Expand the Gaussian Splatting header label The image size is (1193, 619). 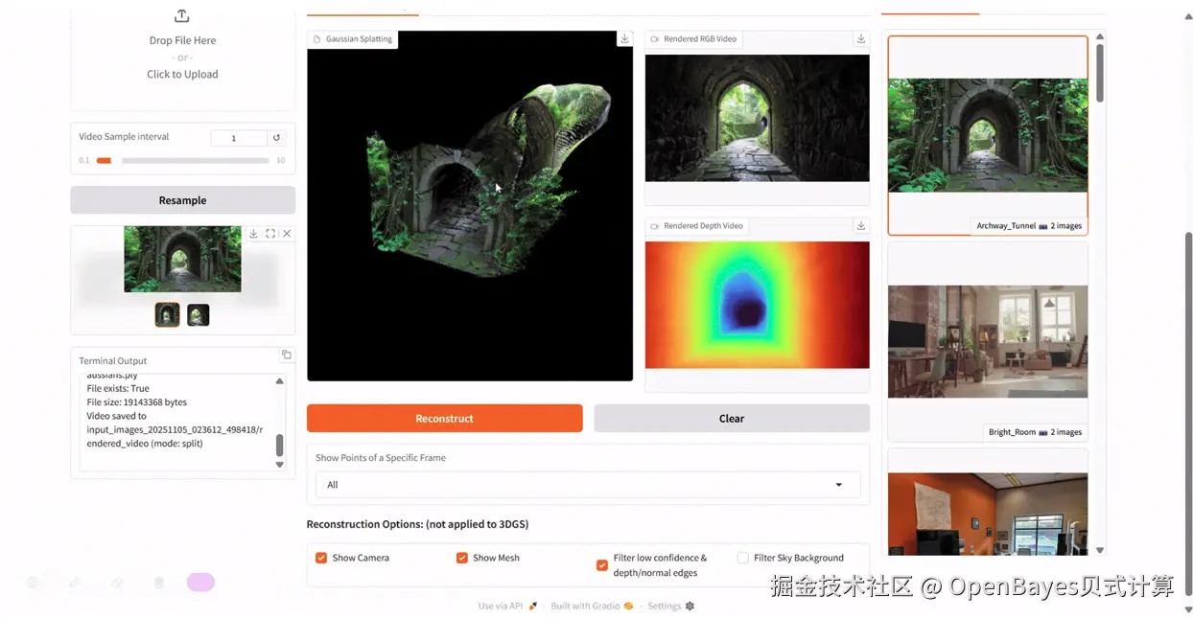(355, 38)
